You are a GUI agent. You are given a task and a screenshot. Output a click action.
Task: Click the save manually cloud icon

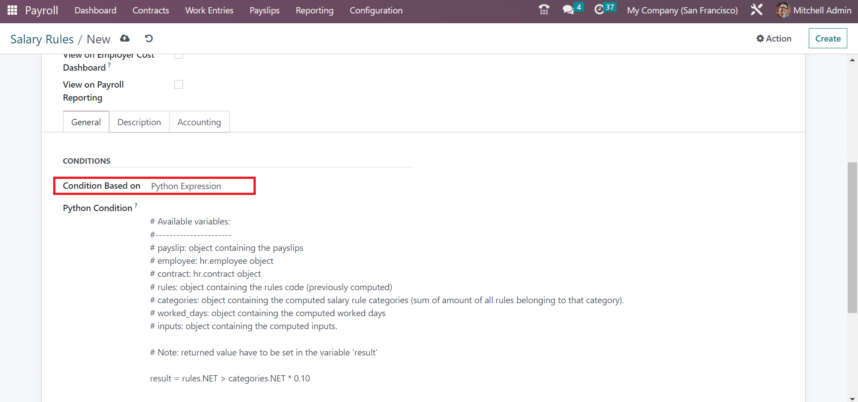[125, 38]
